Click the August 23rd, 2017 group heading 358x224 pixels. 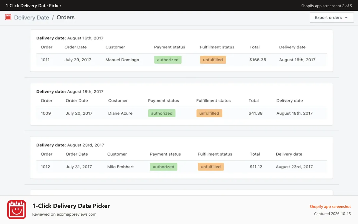70,145
